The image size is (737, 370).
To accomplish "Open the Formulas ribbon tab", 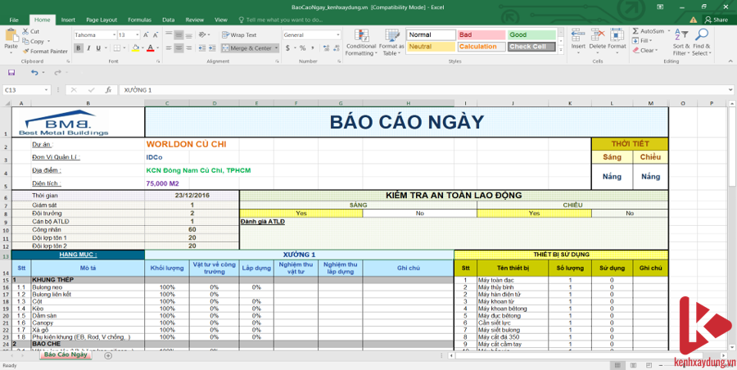I will 139,19.
